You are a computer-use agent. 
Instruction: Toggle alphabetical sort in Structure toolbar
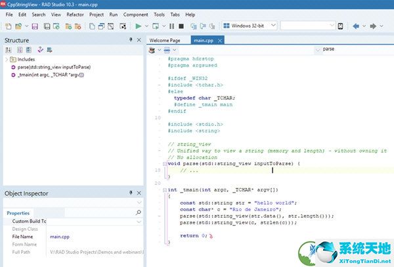click(9, 50)
